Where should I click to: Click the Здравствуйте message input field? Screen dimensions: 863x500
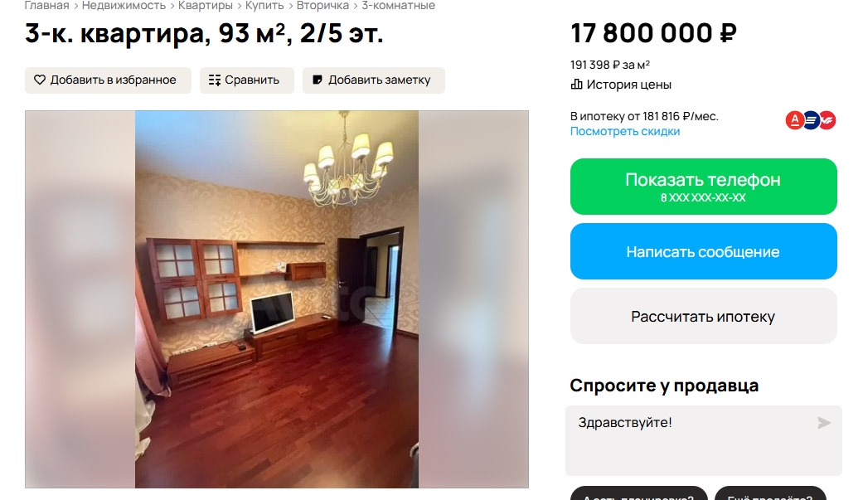click(703, 440)
